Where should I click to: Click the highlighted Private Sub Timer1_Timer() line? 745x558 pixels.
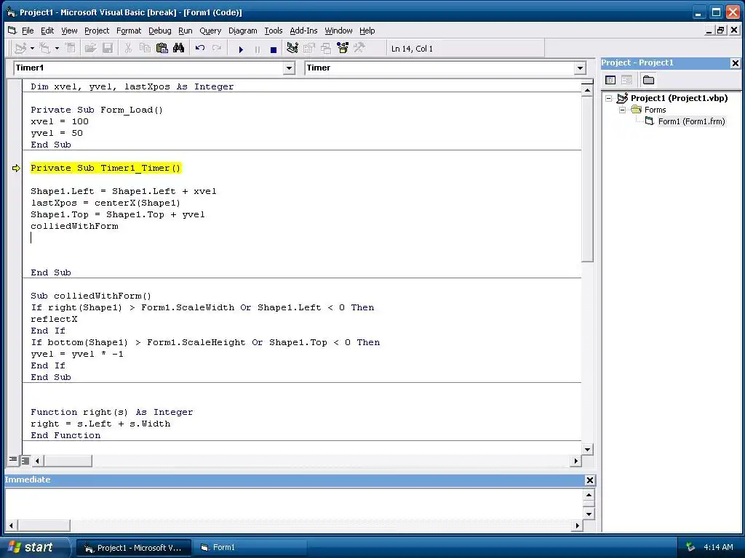point(105,168)
